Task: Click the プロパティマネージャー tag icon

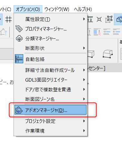Action: coord(19,29)
